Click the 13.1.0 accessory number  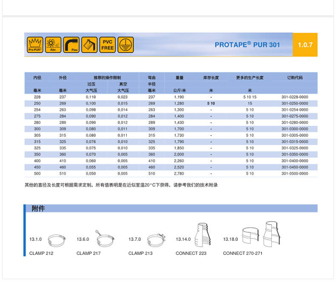[35, 239]
